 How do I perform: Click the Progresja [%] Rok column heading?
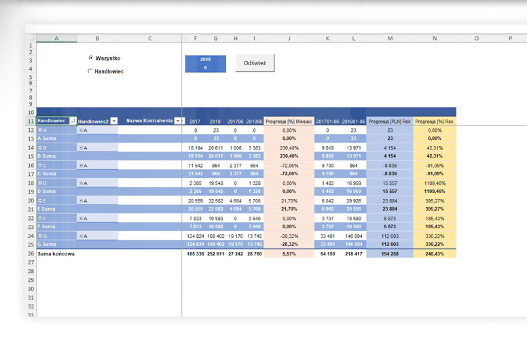click(435, 121)
